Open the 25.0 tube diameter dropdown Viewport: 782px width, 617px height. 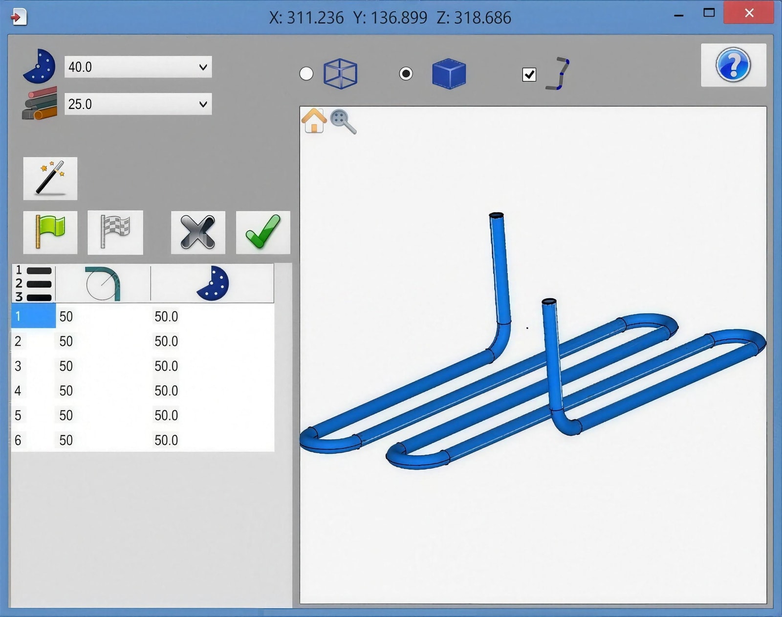[138, 104]
